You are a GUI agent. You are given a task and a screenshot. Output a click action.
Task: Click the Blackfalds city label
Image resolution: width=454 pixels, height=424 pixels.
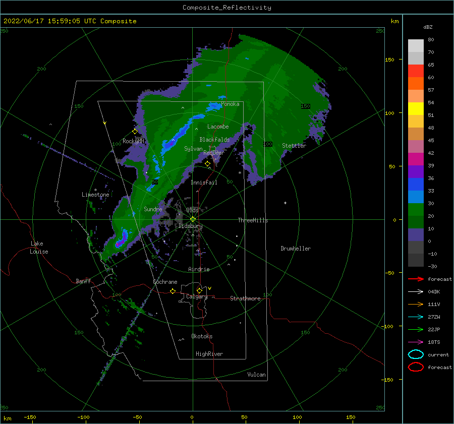click(214, 140)
